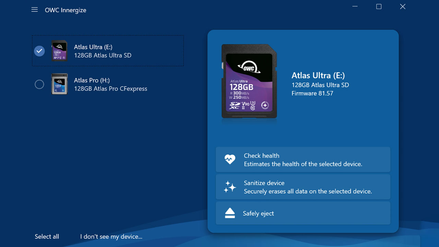Open "I don't see my device..." link
This screenshot has height=247, width=439.
pos(111,236)
